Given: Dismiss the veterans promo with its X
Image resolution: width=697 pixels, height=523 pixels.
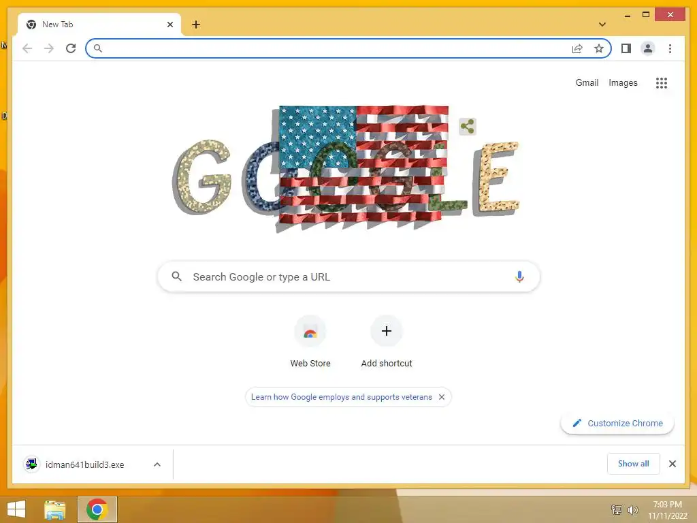Looking at the screenshot, I should pos(441,397).
